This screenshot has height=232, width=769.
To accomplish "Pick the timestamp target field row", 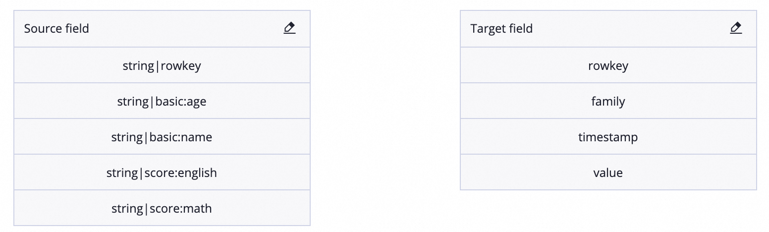I will pyautogui.click(x=608, y=137).
